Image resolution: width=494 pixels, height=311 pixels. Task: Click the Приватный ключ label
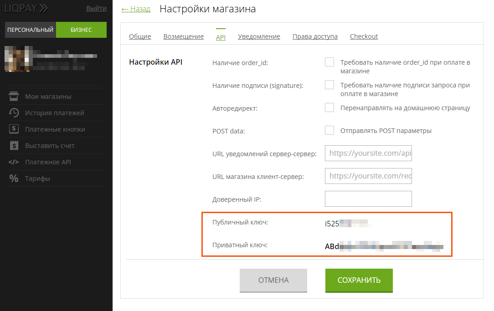coord(240,245)
